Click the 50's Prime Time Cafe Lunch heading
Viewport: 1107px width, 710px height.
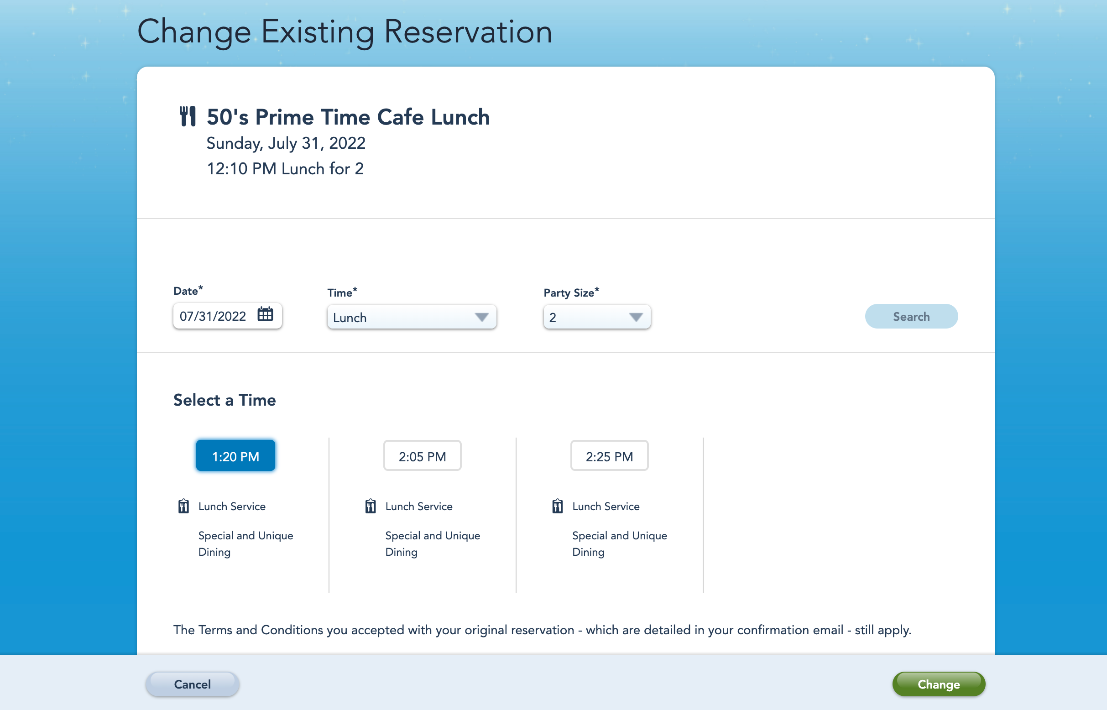click(x=348, y=117)
